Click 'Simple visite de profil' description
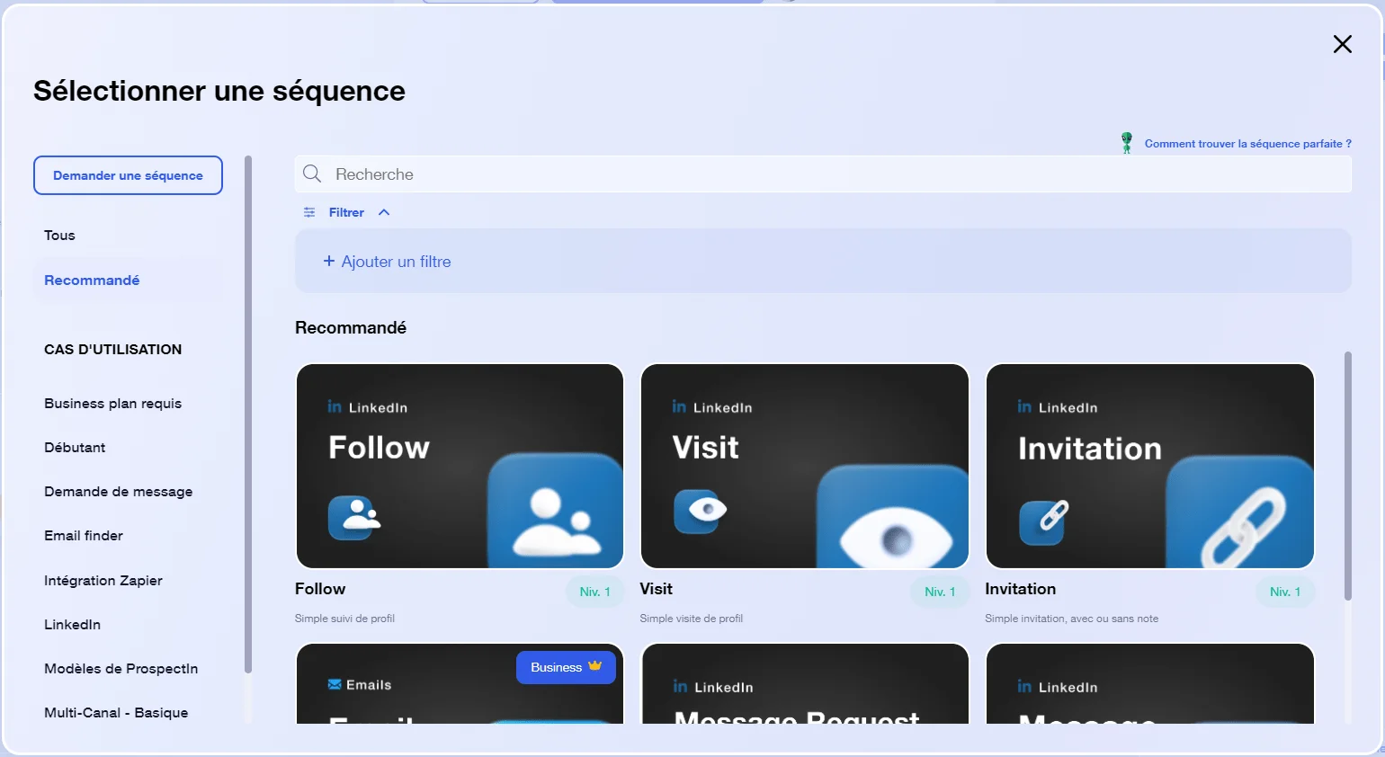This screenshot has width=1385, height=757. coord(691,619)
